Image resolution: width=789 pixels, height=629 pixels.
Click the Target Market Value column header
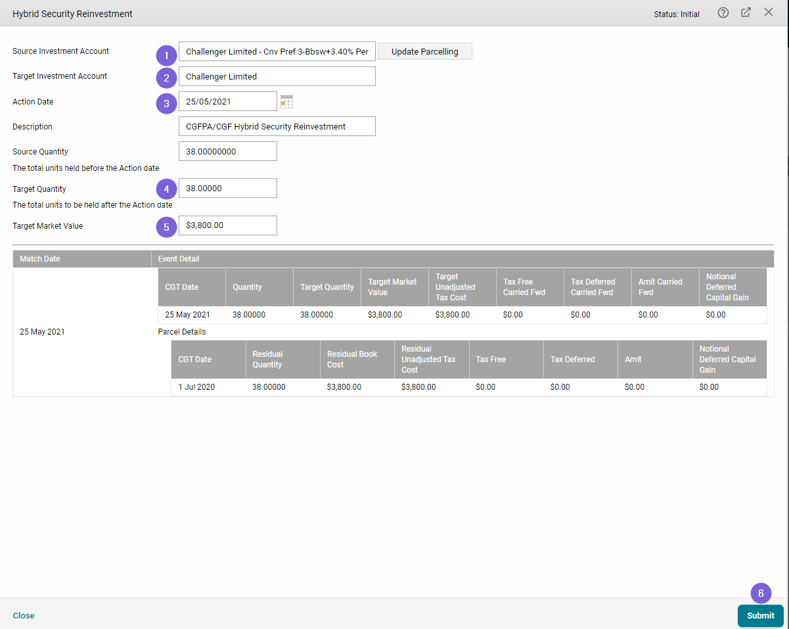(395, 287)
